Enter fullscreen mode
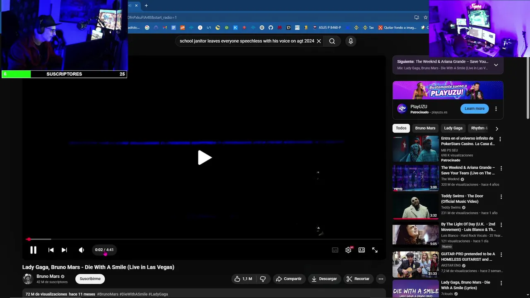 coord(375,250)
